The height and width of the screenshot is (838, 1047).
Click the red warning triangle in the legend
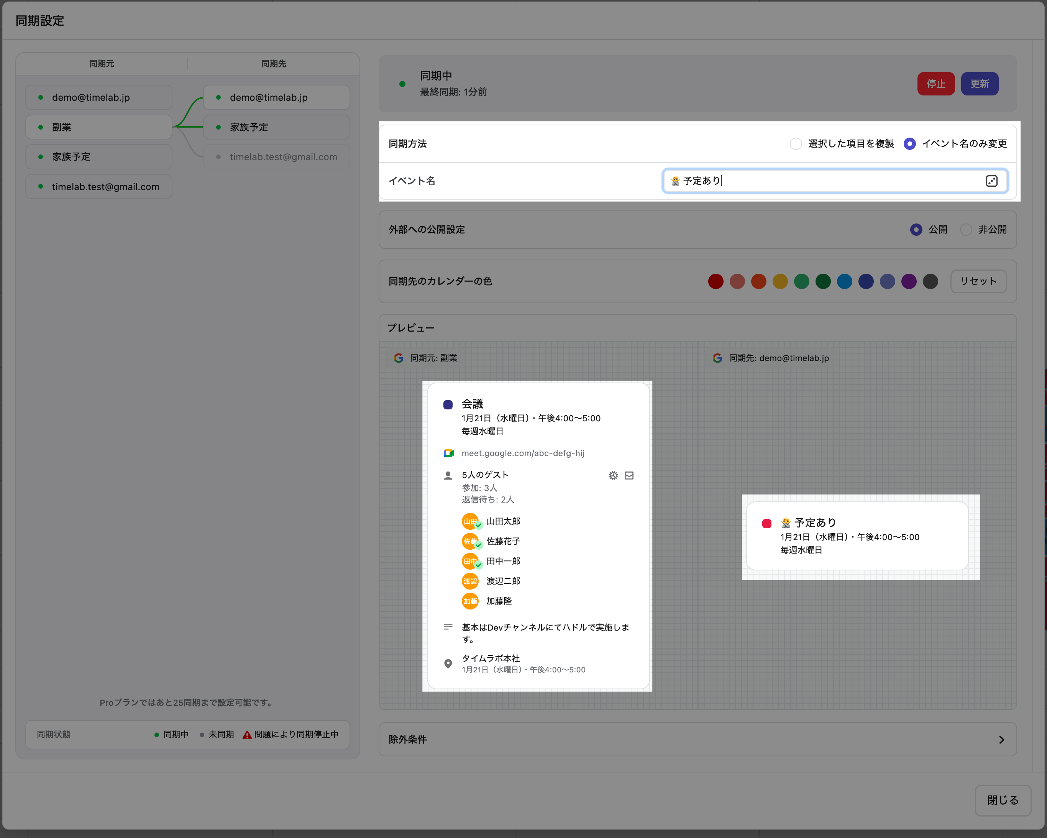(247, 734)
